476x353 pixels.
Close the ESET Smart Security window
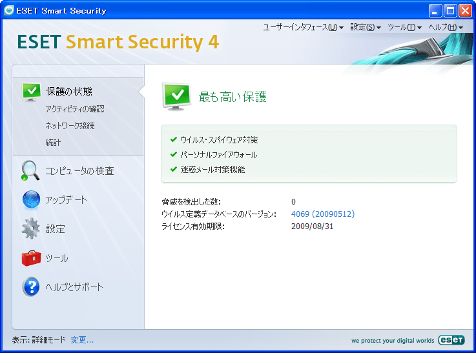point(466,11)
